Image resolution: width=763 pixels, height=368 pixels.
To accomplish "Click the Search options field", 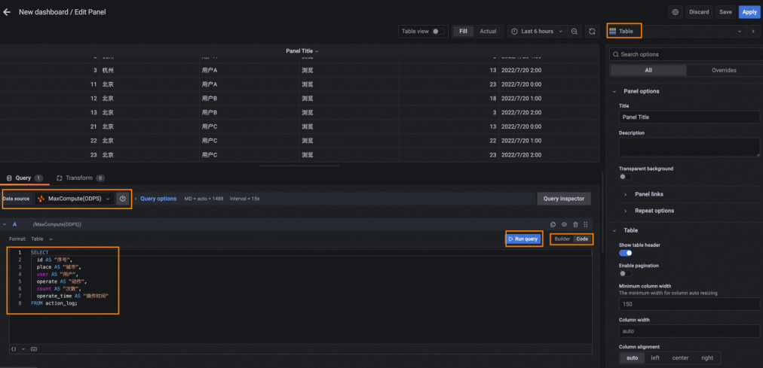I will pyautogui.click(x=685, y=54).
